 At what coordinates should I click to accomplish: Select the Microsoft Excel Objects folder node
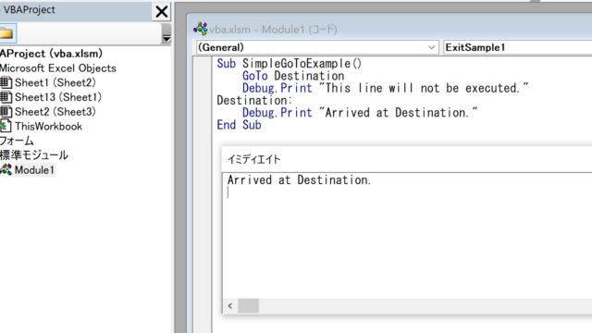click(58, 68)
